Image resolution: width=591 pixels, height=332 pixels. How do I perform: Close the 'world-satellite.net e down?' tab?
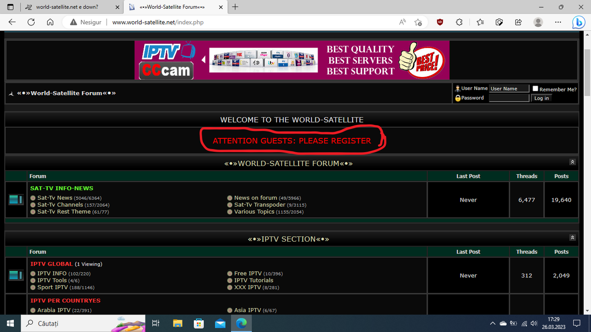pyautogui.click(x=117, y=7)
